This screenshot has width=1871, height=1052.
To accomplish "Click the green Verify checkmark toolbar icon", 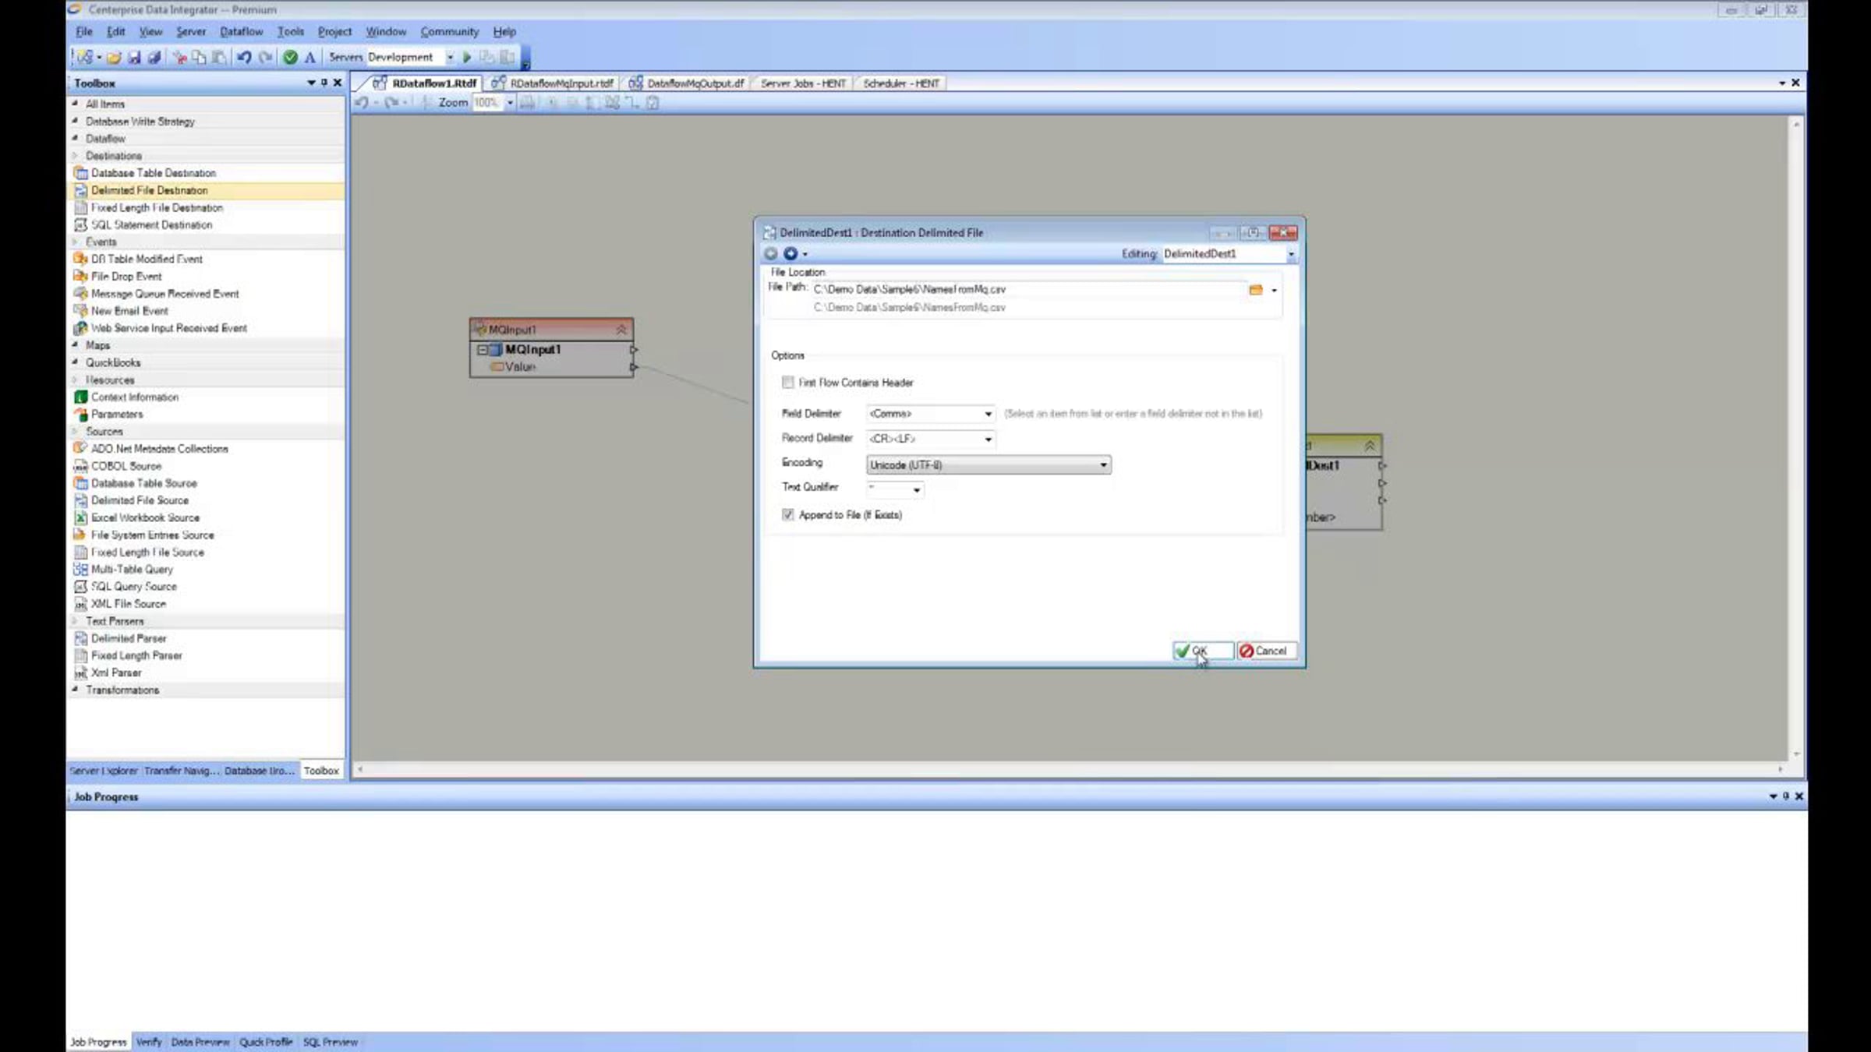I will tap(290, 57).
